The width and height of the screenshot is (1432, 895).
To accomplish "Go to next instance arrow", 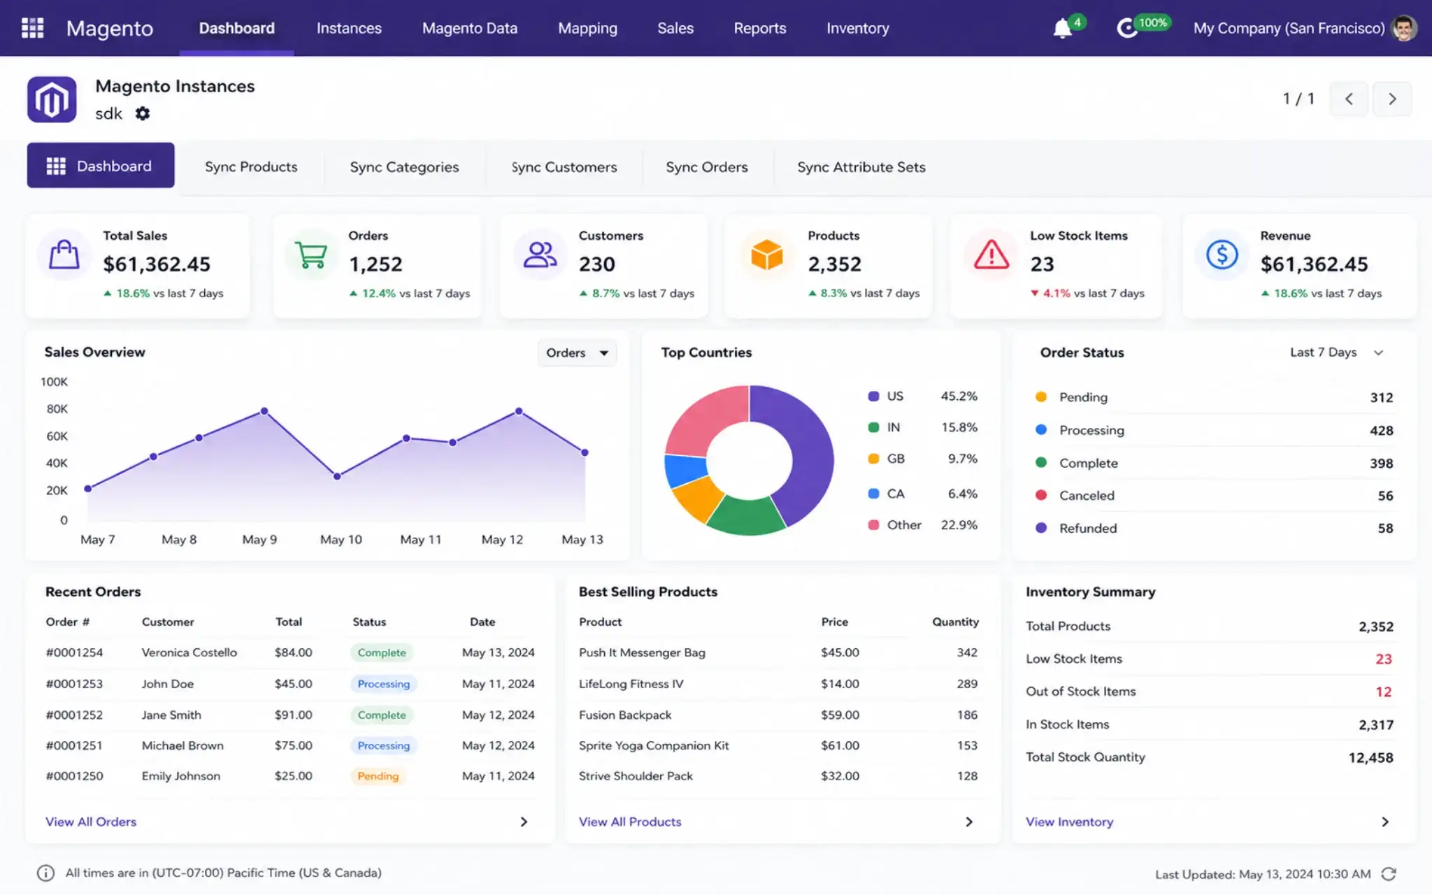I will click(x=1392, y=99).
